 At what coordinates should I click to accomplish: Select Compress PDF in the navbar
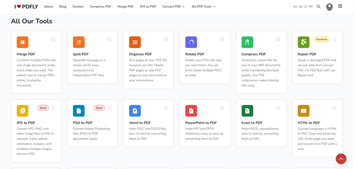[101, 7]
